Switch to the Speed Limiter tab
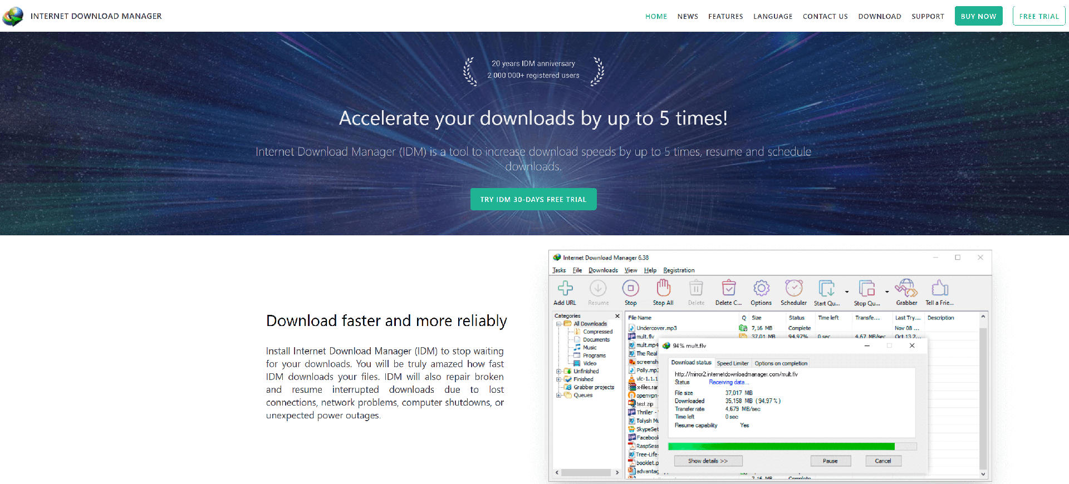 click(x=733, y=363)
